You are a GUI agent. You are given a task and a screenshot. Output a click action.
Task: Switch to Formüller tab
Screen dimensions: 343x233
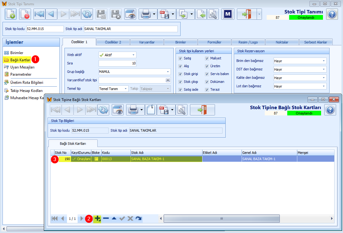coord(214,42)
